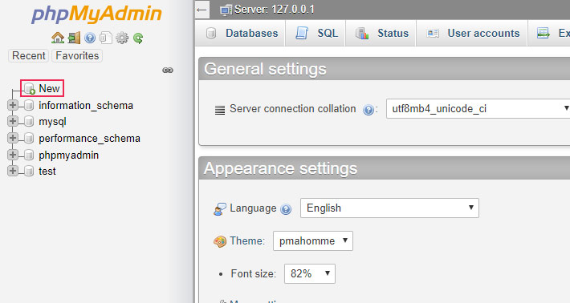This screenshot has width=570, height=303.
Task: Click the Appearance settings heading
Action: pos(281,168)
